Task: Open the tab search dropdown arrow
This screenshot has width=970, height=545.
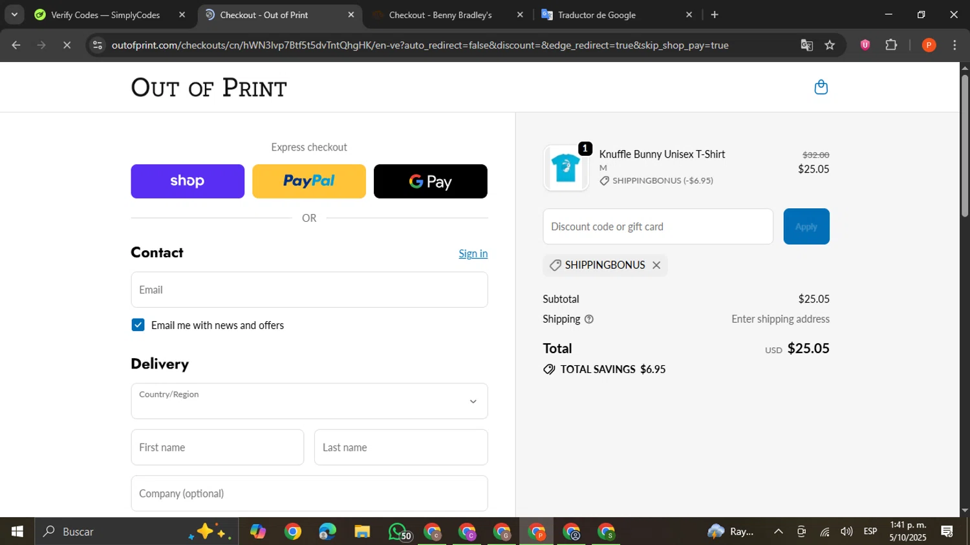Action: point(14,15)
